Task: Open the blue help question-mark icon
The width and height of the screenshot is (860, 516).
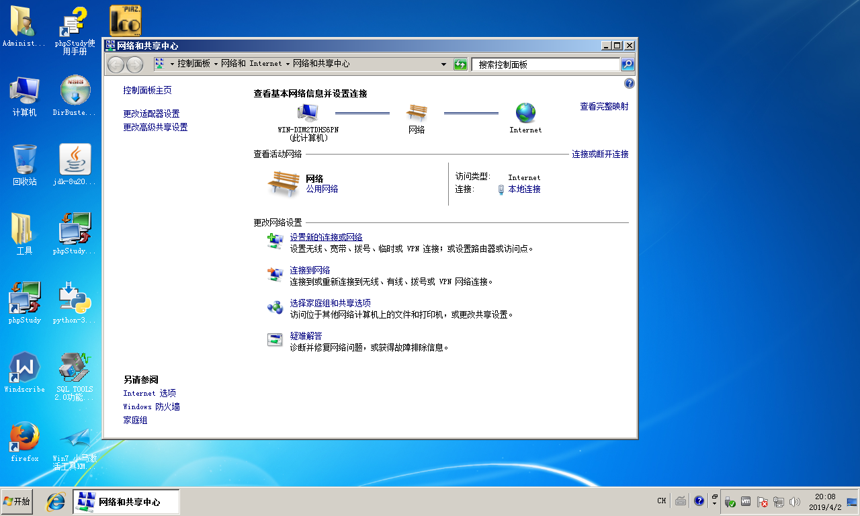Action: 630,83
